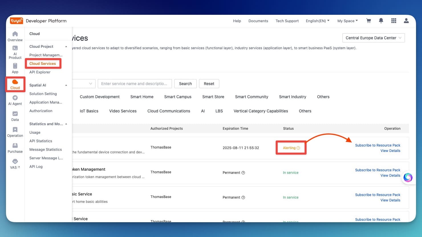Collapse the Cloud Project section
The image size is (422, 237).
tap(66, 47)
